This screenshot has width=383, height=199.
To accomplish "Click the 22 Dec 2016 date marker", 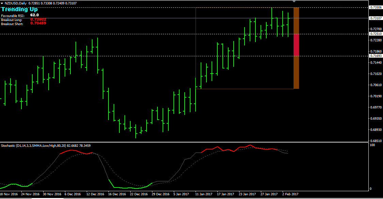I will pyautogui.click(x=139, y=194).
